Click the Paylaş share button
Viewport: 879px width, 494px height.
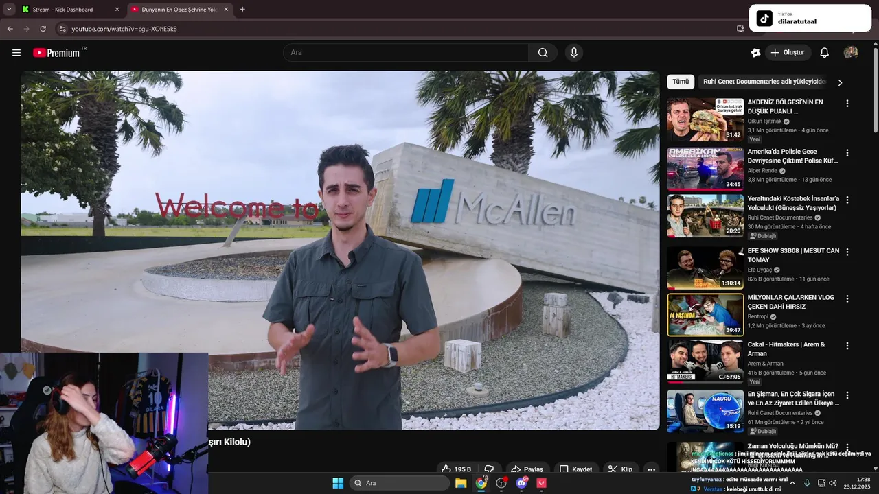tap(527, 469)
